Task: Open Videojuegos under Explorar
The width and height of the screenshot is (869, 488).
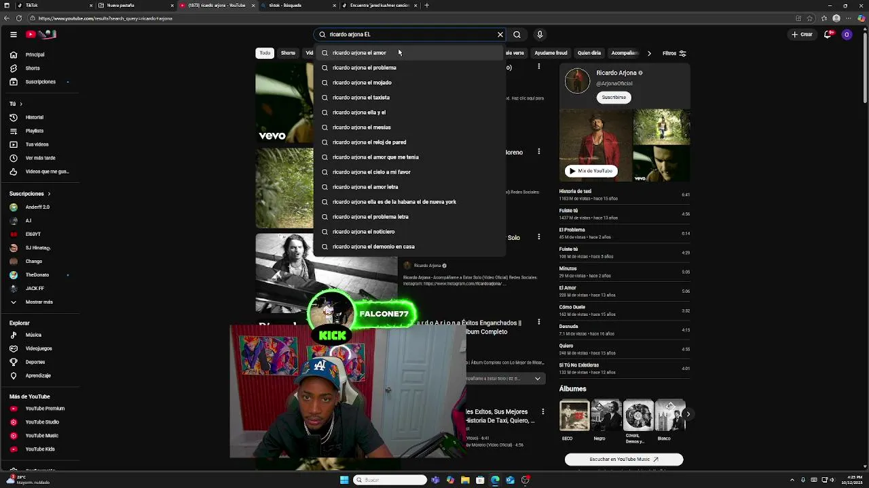Action: pos(38,348)
